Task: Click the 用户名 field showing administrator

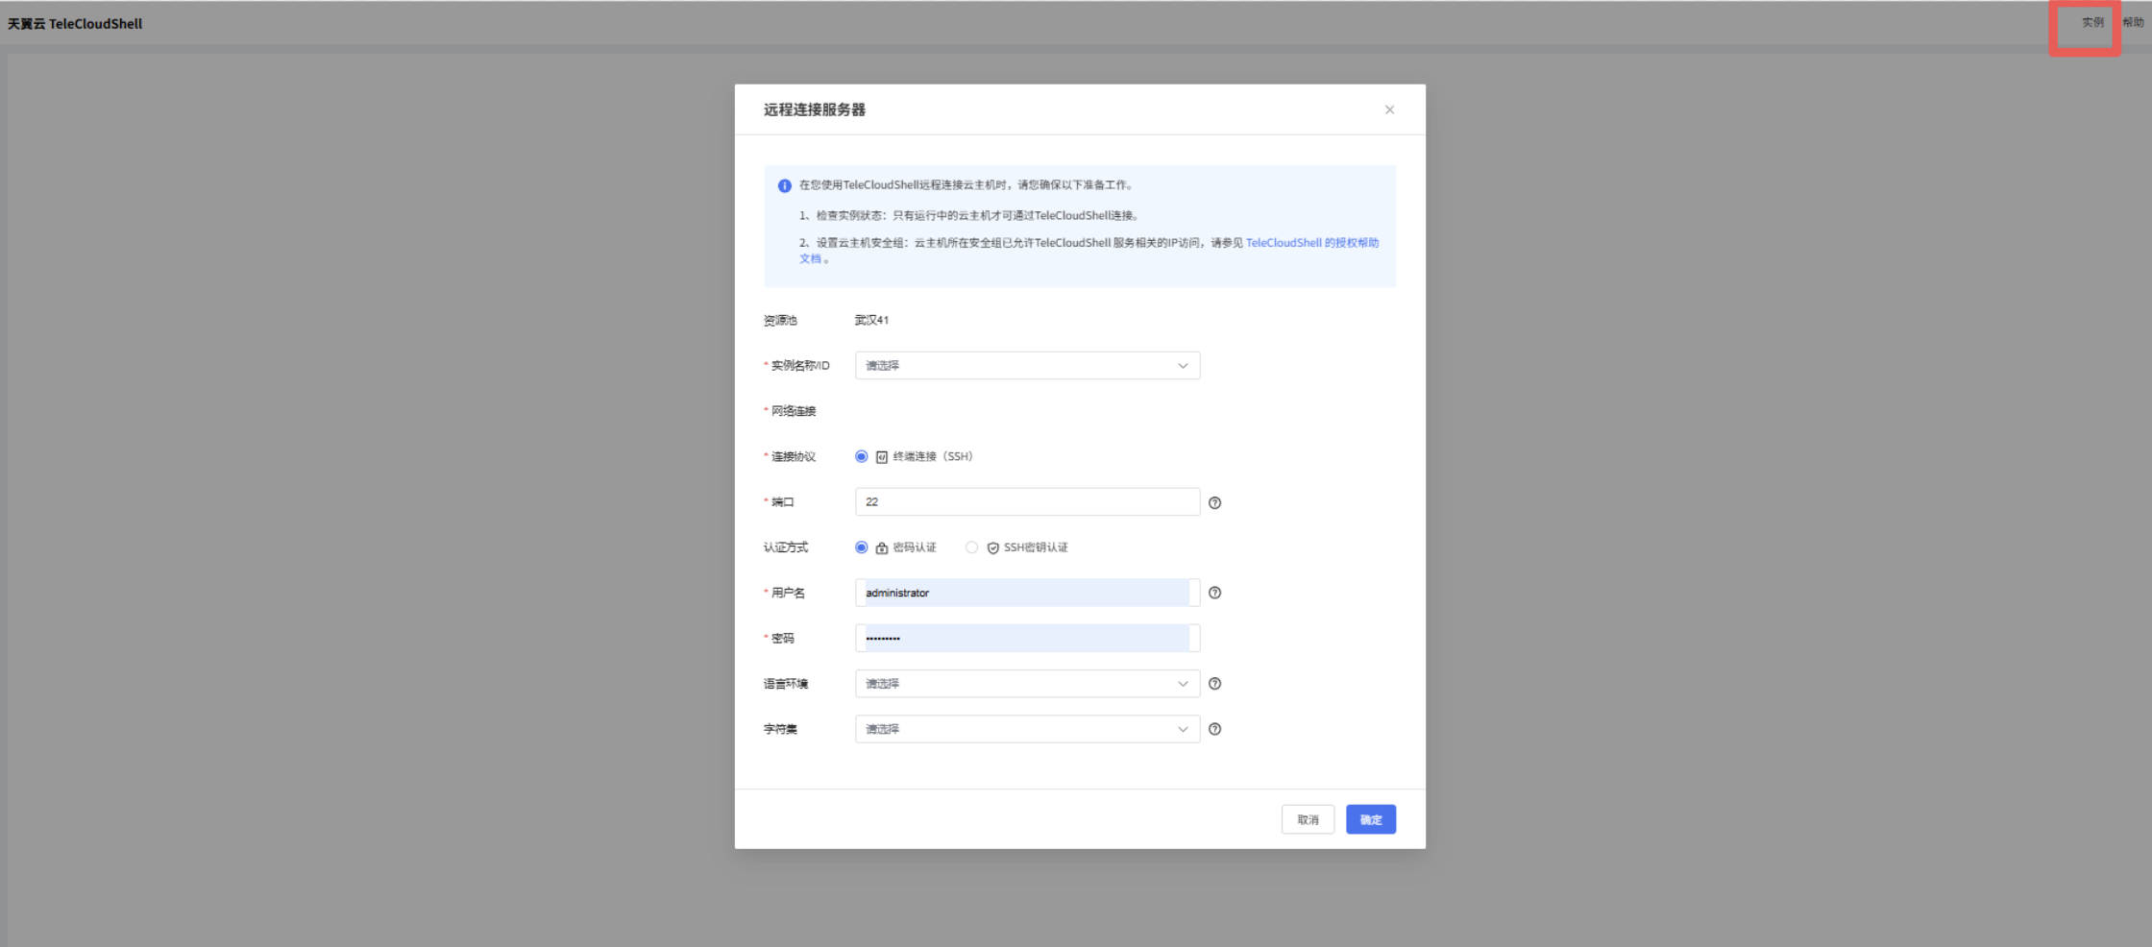Action: click(x=1027, y=593)
